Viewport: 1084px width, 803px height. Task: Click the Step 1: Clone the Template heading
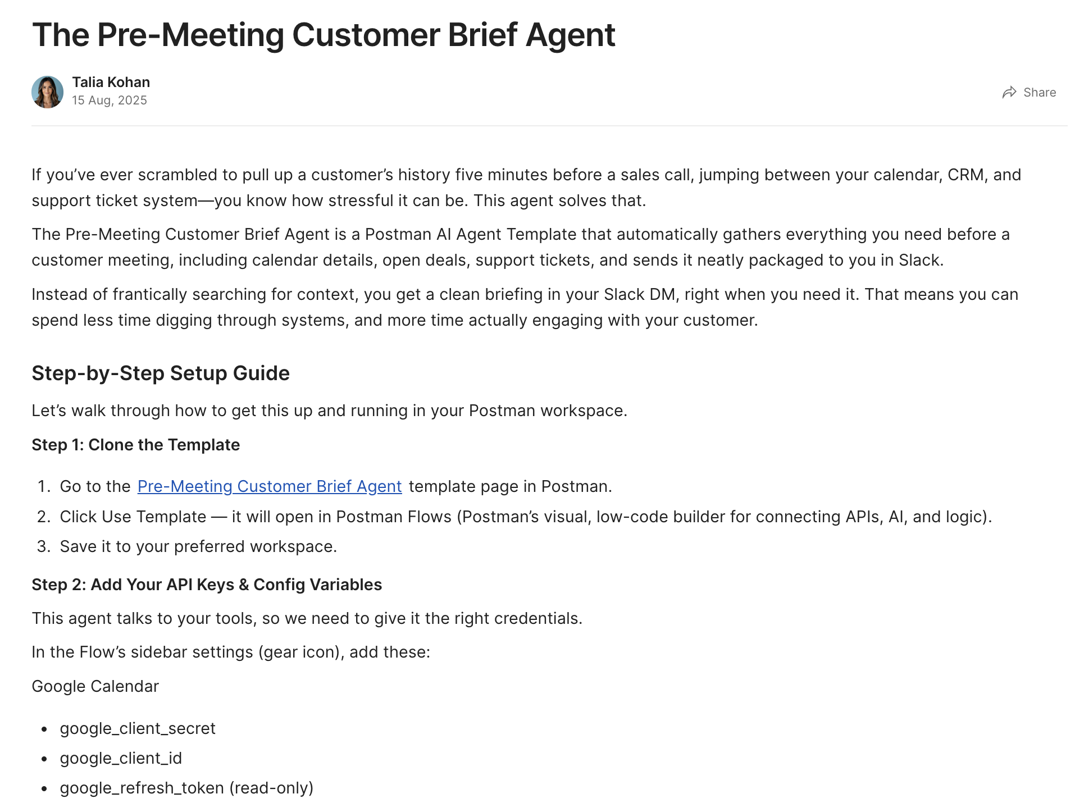coord(135,445)
